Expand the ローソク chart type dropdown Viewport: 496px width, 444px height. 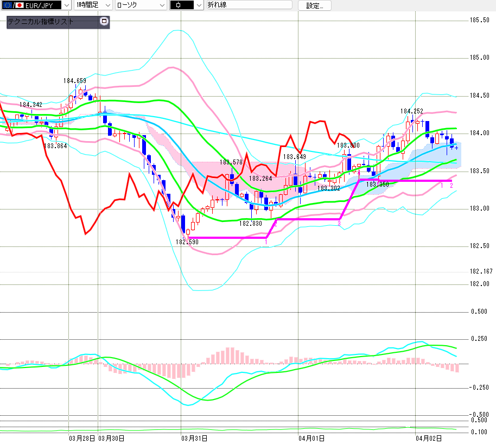coord(141,5)
